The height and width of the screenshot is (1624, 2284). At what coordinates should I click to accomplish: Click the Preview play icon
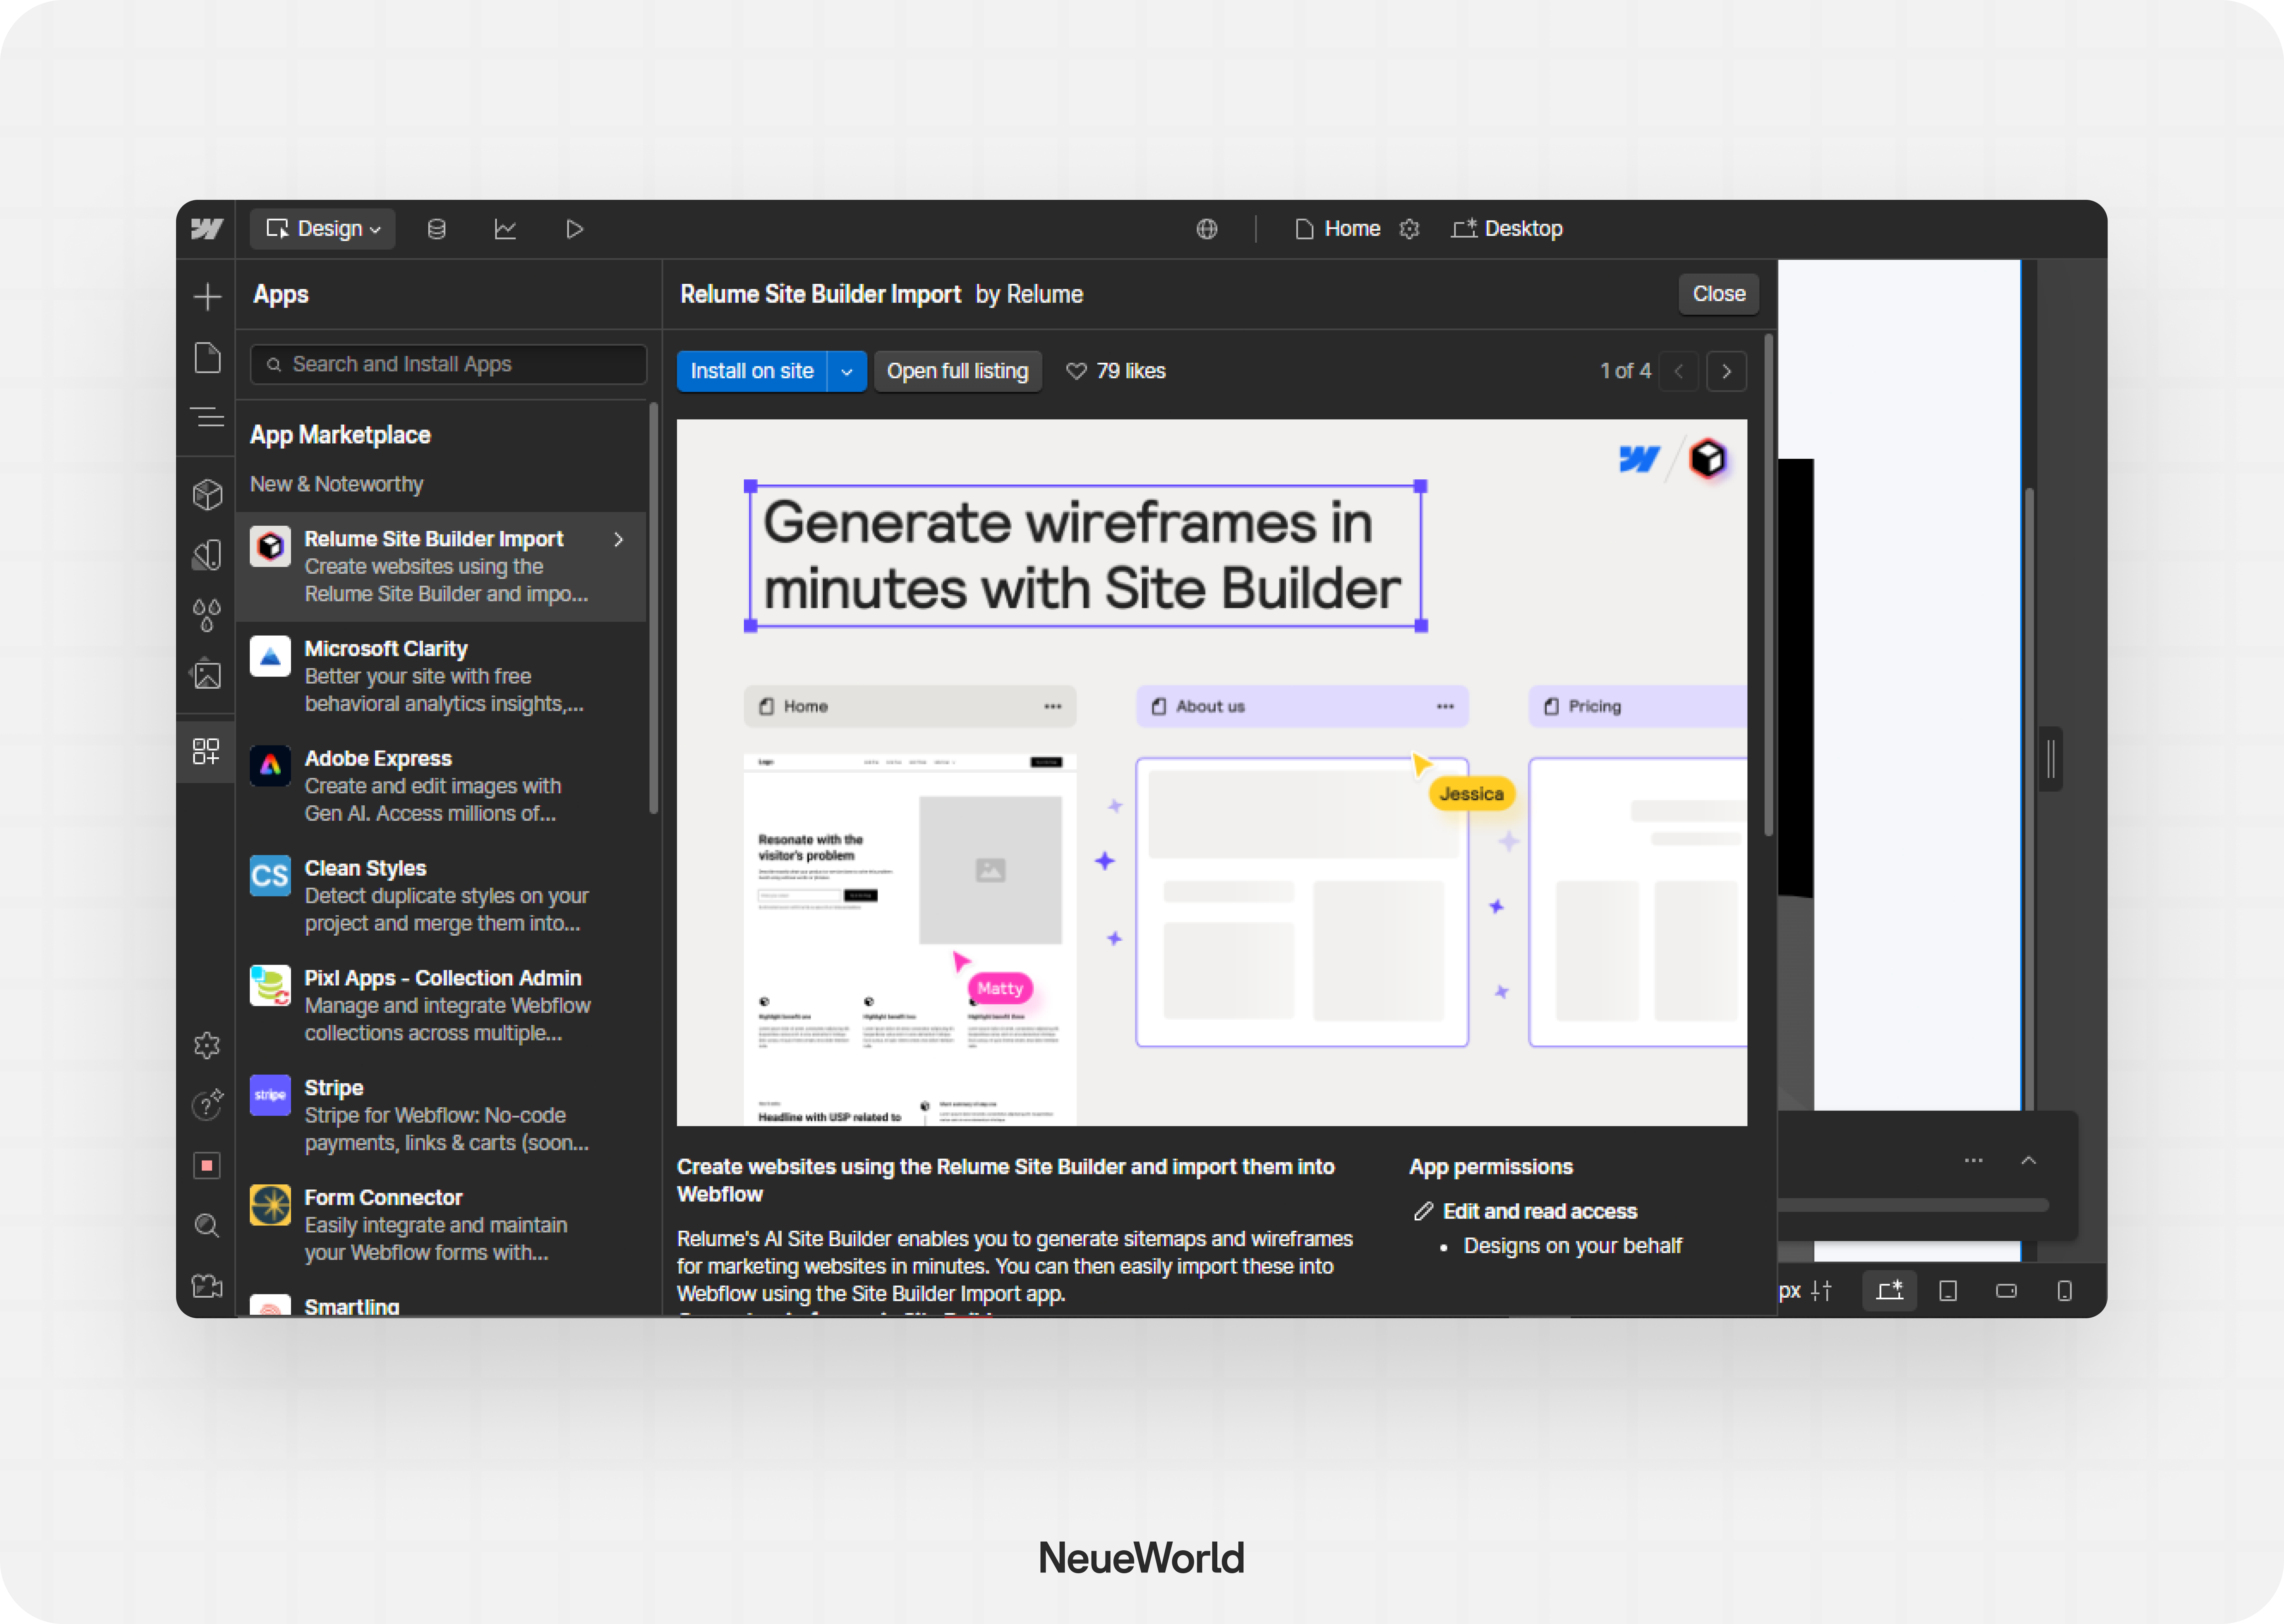click(x=574, y=229)
